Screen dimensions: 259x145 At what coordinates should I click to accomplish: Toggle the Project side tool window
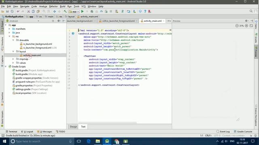[x=2, y=26]
